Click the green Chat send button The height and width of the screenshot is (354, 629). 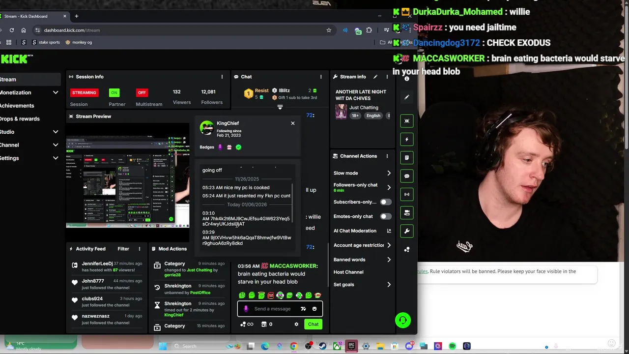pos(313,324)
